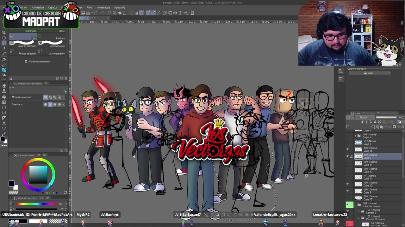
Task: Select the Capa 3 layer thumbnail
Action: (358, 143)
